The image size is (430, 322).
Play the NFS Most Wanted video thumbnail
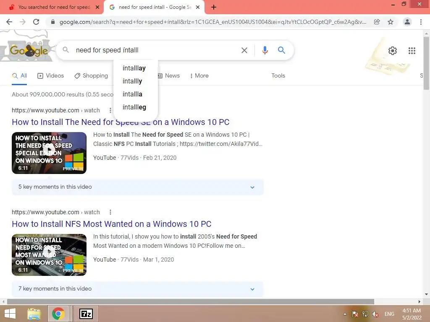49,255
